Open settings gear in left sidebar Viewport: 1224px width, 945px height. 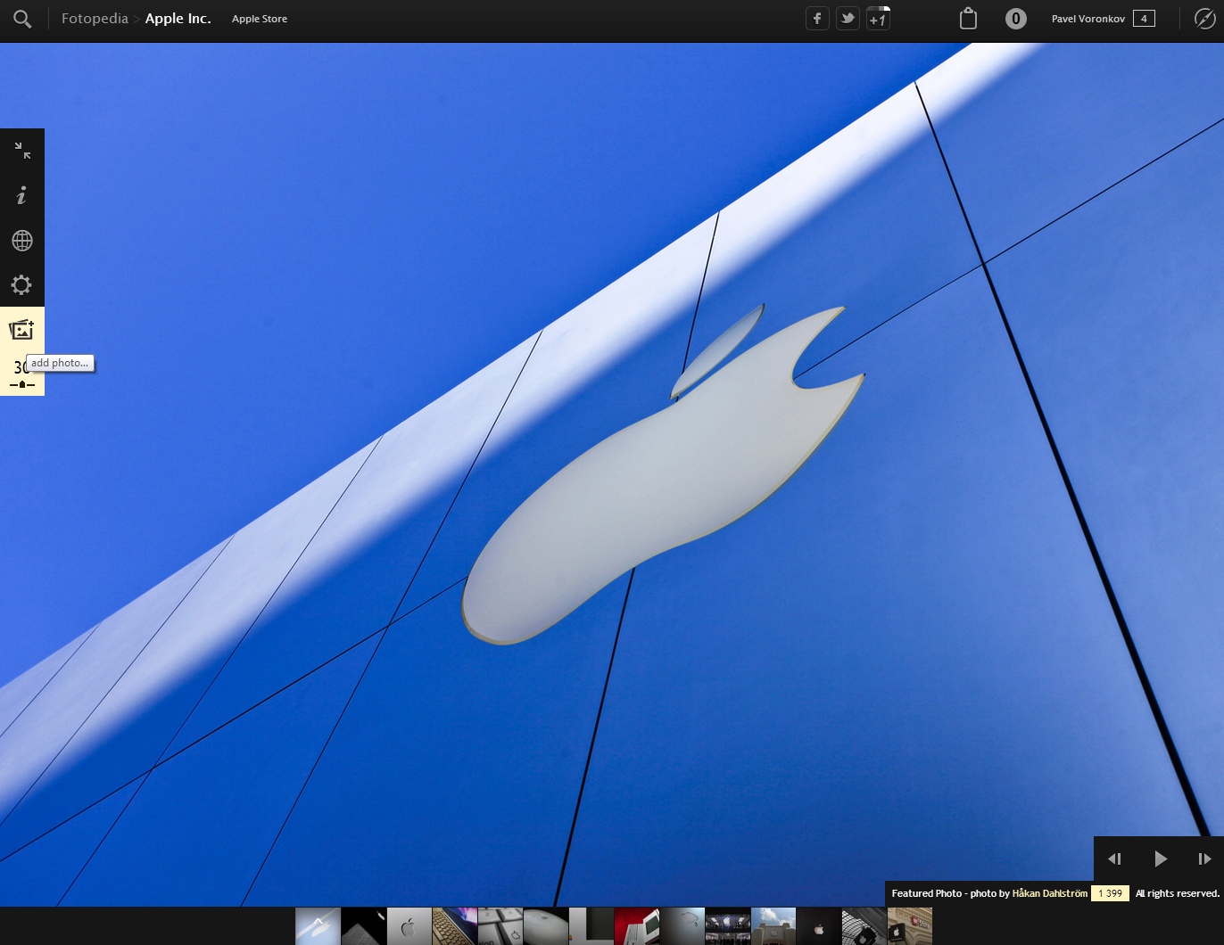(x=22, y=284)
